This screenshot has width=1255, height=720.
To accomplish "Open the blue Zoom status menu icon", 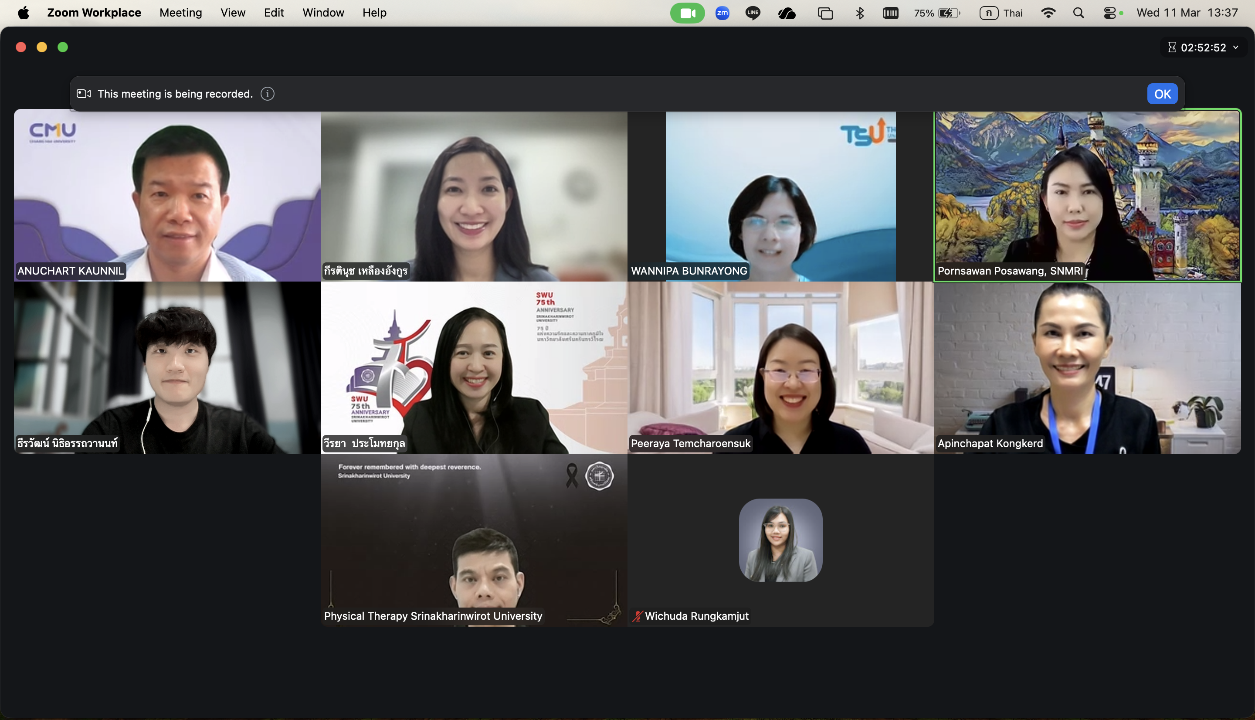I will click(x=722, y=13).
